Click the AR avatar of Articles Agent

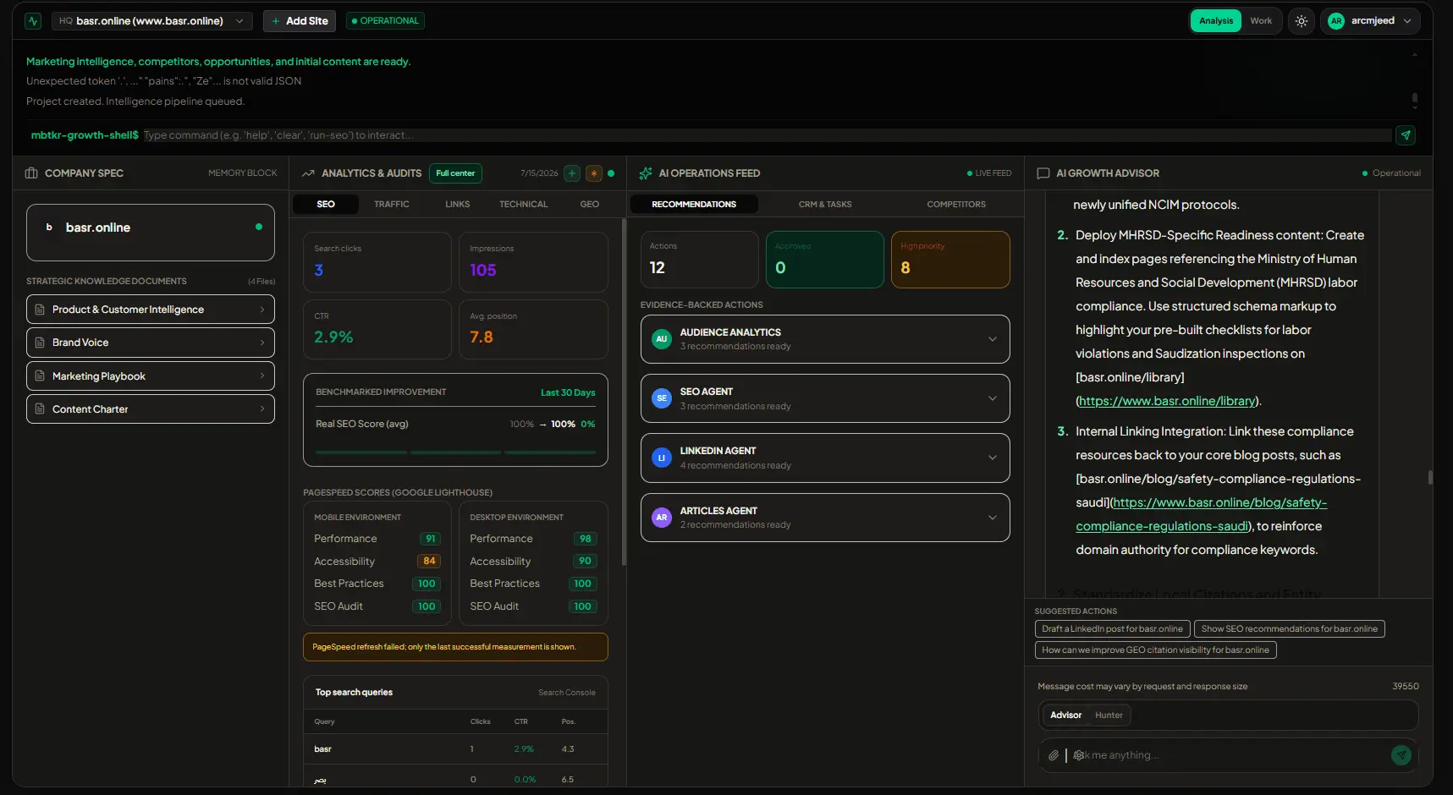[x=662, y=518]
